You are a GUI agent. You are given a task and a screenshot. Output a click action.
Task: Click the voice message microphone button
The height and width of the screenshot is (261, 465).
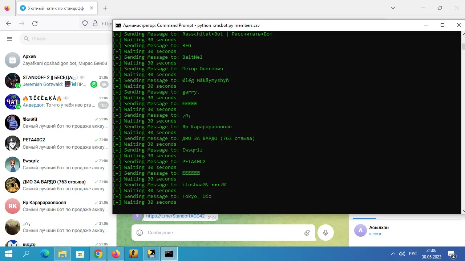[x=325, y=233]
